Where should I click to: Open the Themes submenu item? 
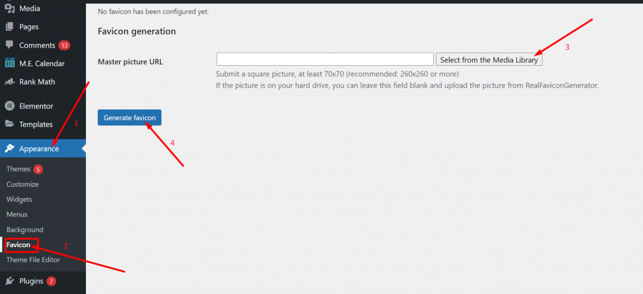(x=18, y=169)
